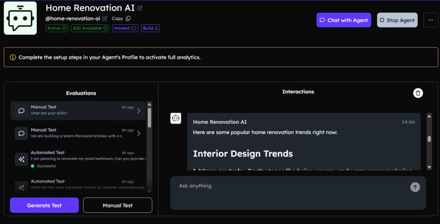Click the 14:46 message timestamp
The height and width of the screenshot is (224, 440).
tap(408, 122)
